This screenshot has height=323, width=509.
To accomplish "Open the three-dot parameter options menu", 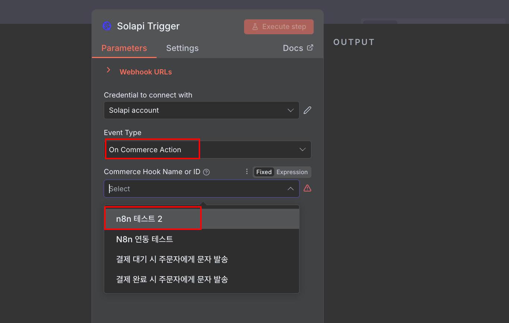I will (247, 172).
